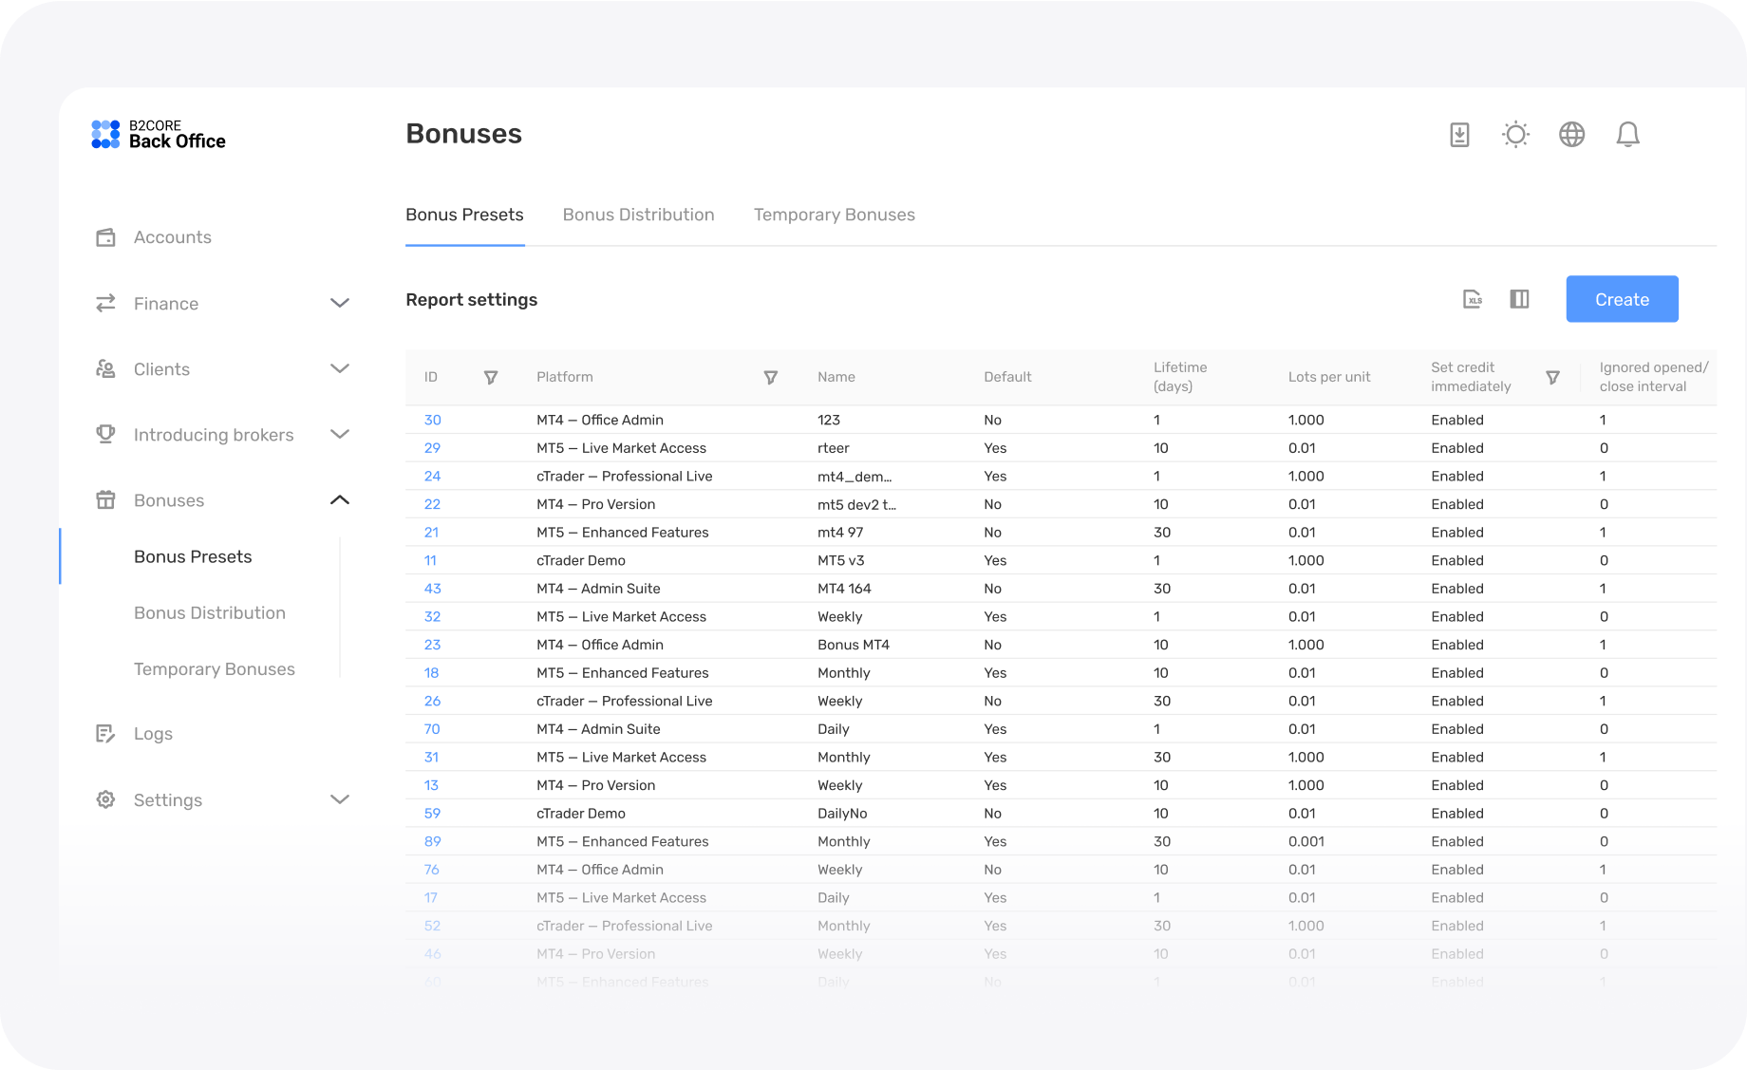Select Bonus Distribution sidebar item
This screenshot has width=1747, height=1070.
[210, 613]
